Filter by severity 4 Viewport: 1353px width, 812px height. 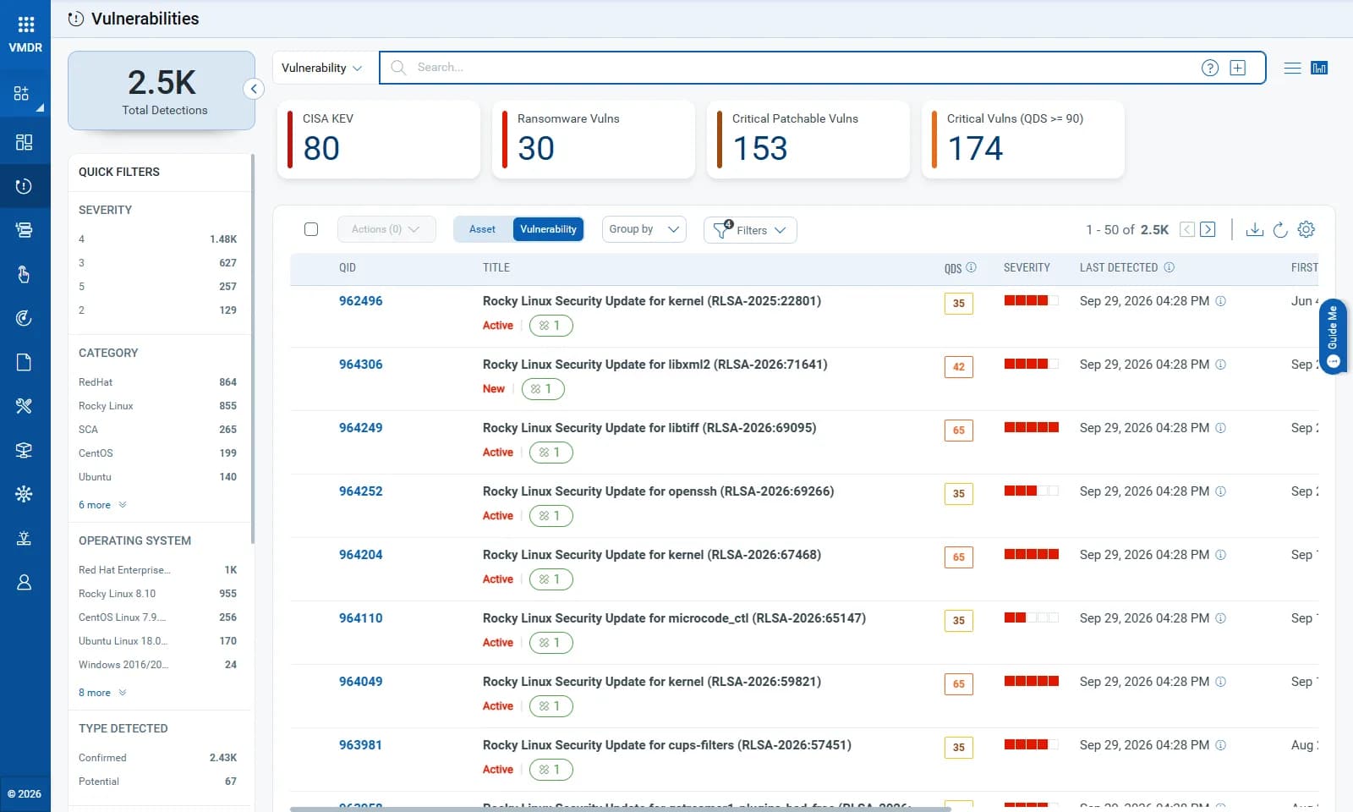[x=157, y=239]
